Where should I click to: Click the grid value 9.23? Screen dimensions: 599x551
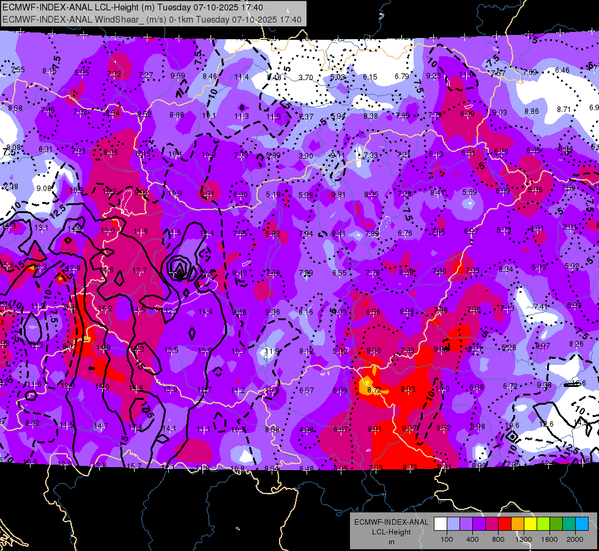pos(434,76)
